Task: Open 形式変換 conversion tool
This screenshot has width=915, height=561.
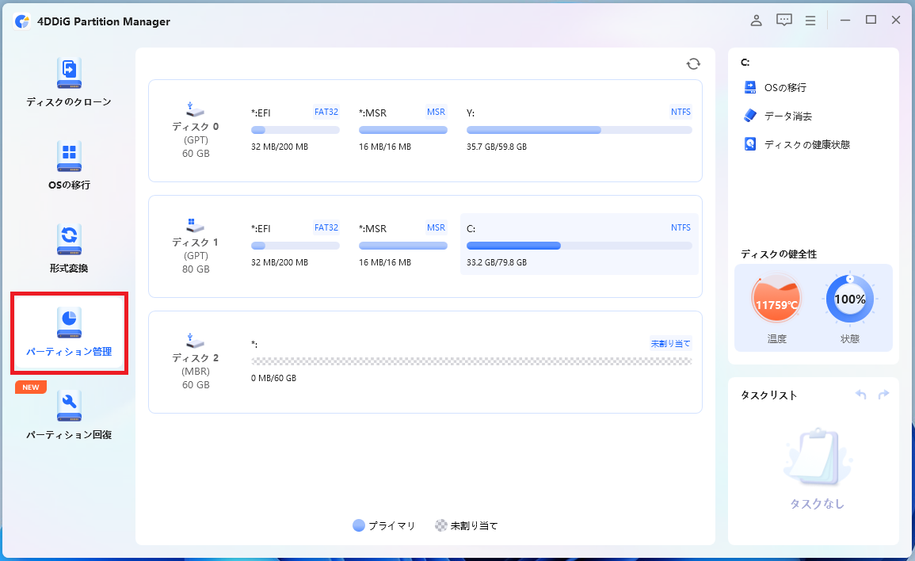Action: coord(69,249)
